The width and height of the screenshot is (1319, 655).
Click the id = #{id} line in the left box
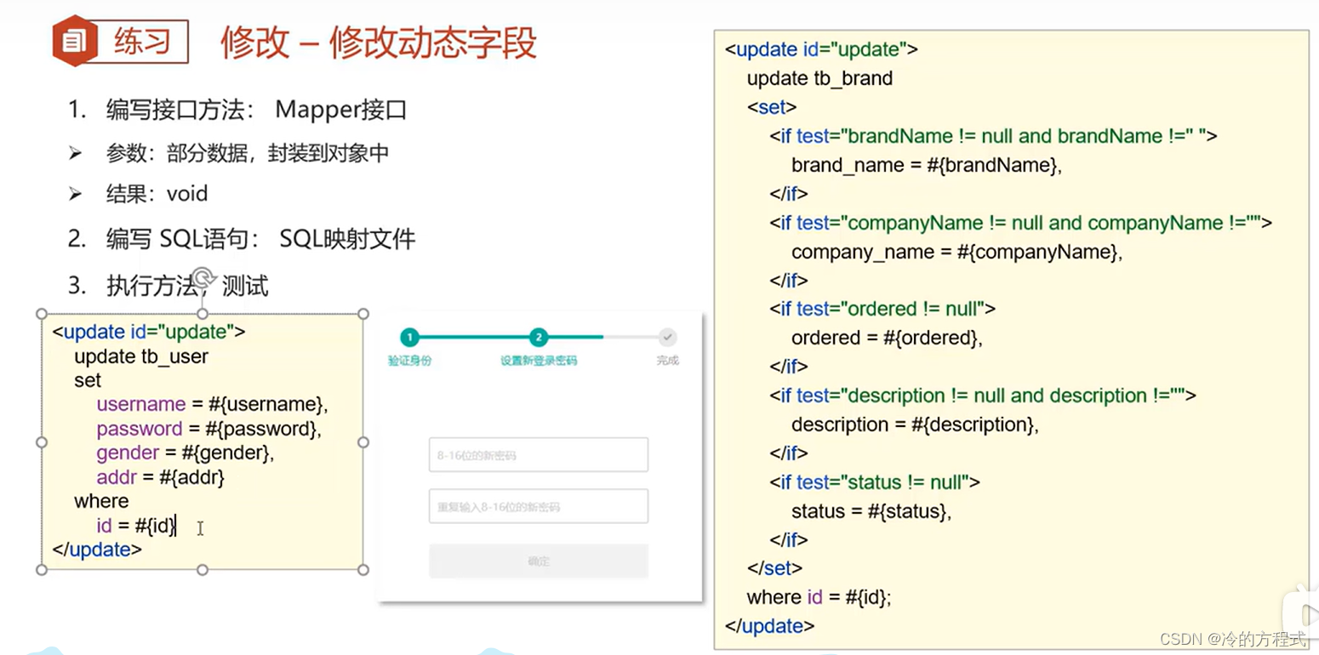tap(136, 527)
